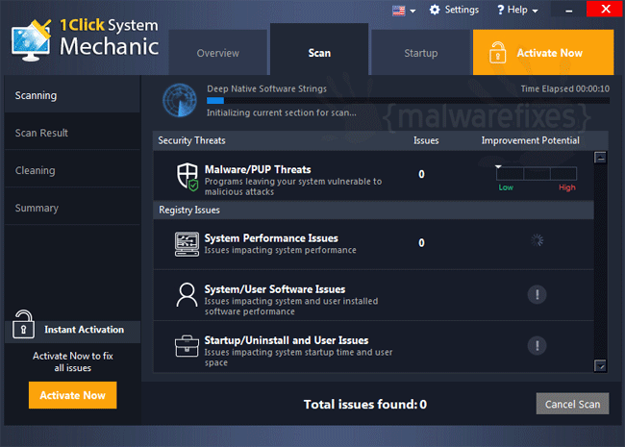This screenshot has height=447, width=625.
Task: Click the loading spinner for System Performance
Action: pyautogui.click(x=537, y=239)
